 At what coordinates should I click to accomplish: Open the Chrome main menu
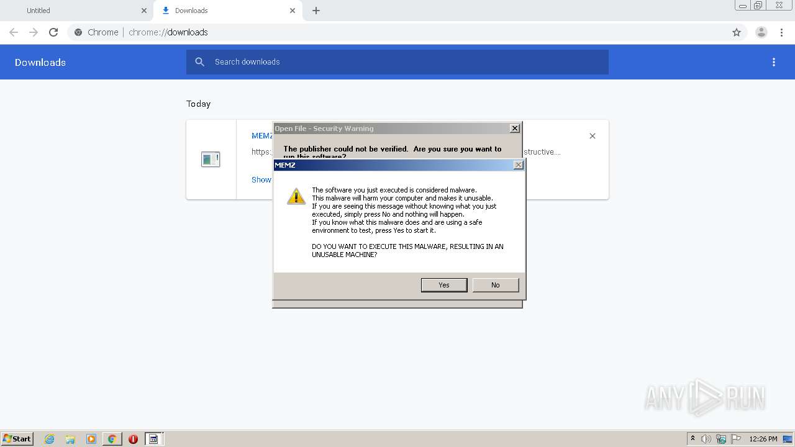click(781, 32)
